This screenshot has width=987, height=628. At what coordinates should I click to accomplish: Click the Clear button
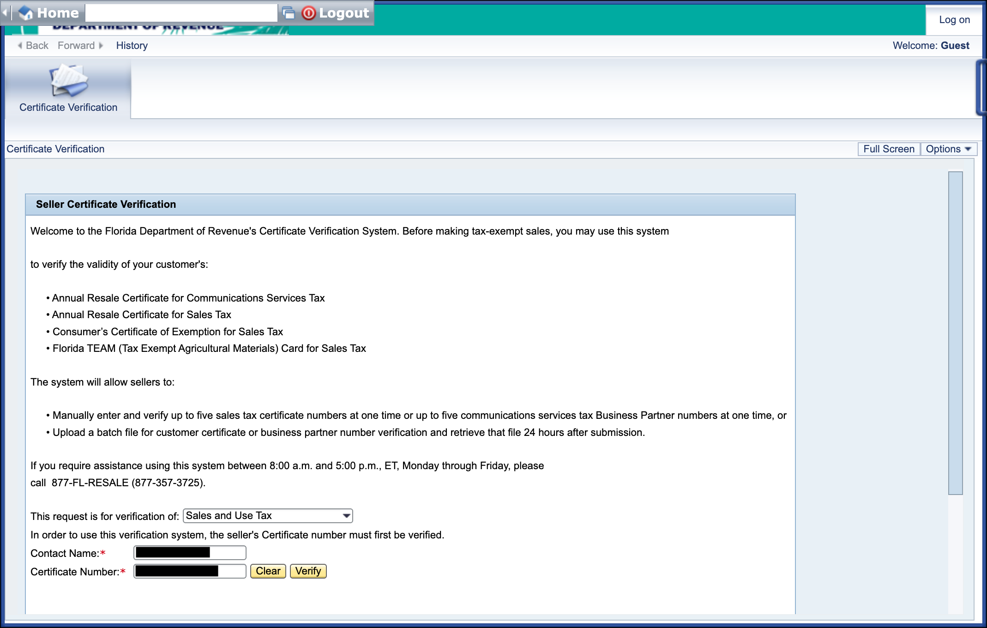268,571
